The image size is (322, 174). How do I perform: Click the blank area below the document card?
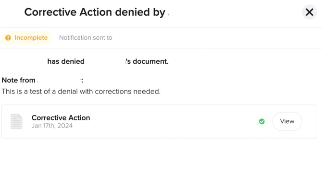161,157
